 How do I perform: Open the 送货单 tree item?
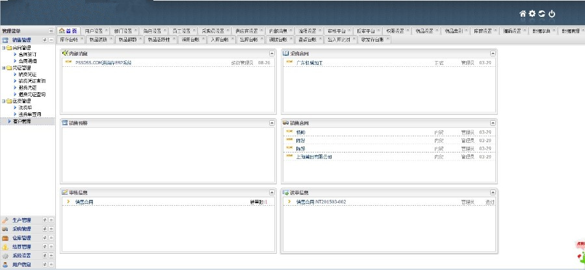click(x=25, y=108)
